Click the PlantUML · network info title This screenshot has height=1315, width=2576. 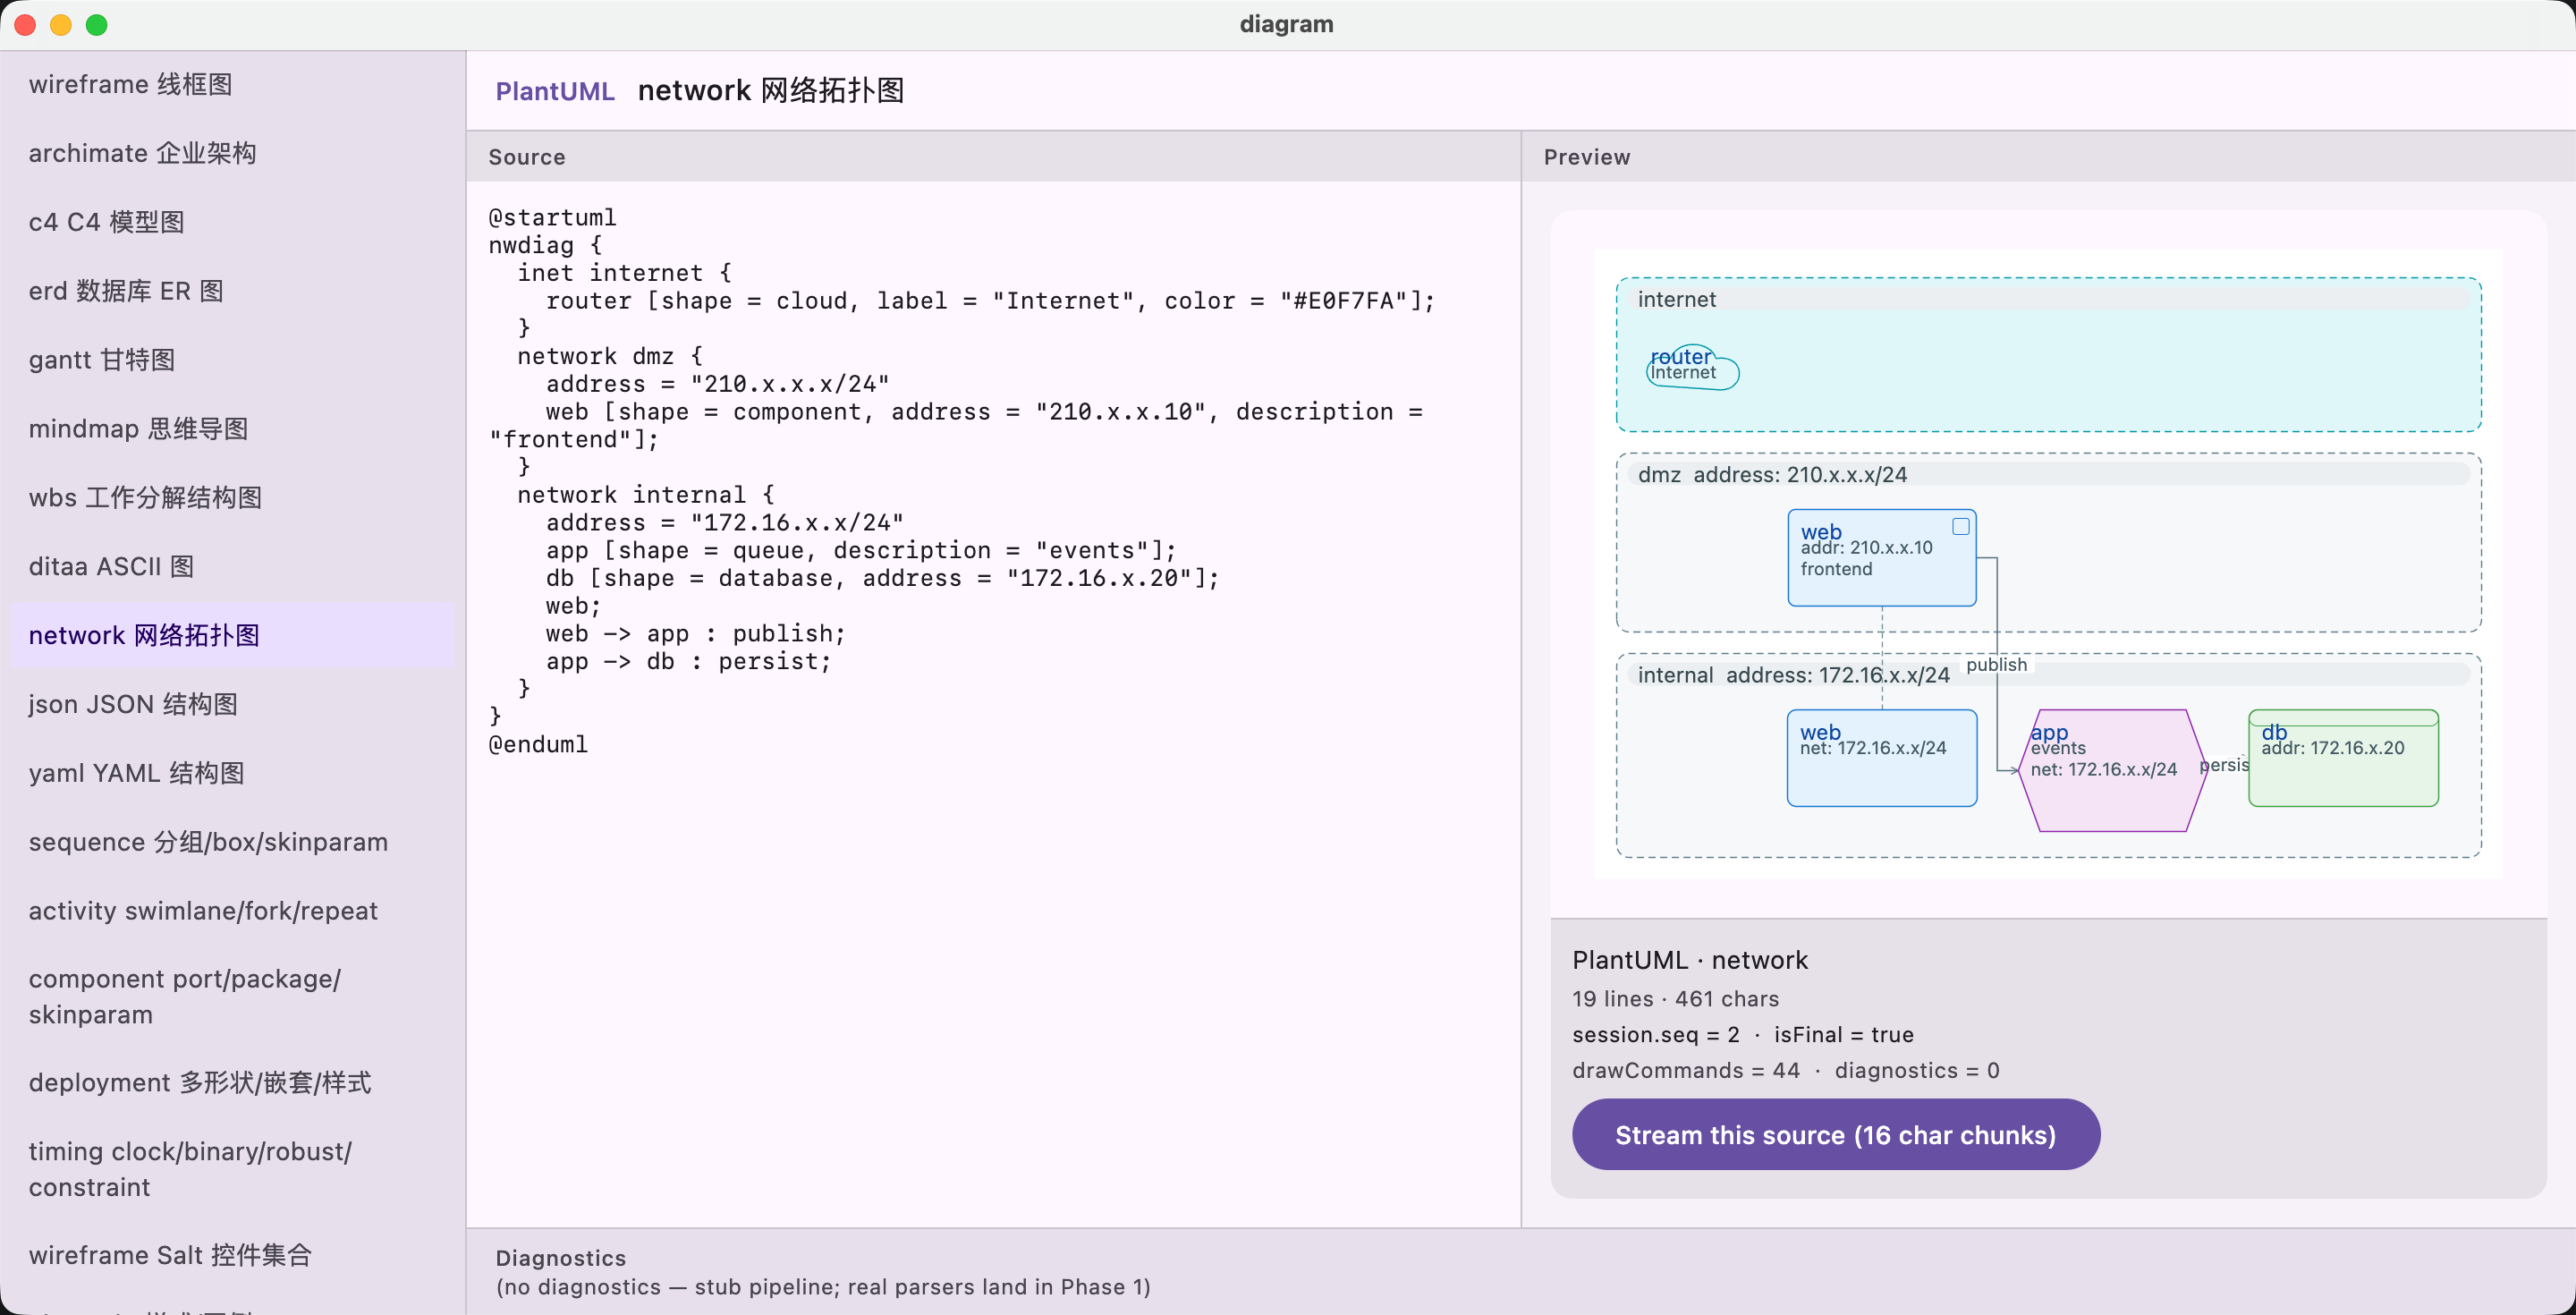[1690, 960]
